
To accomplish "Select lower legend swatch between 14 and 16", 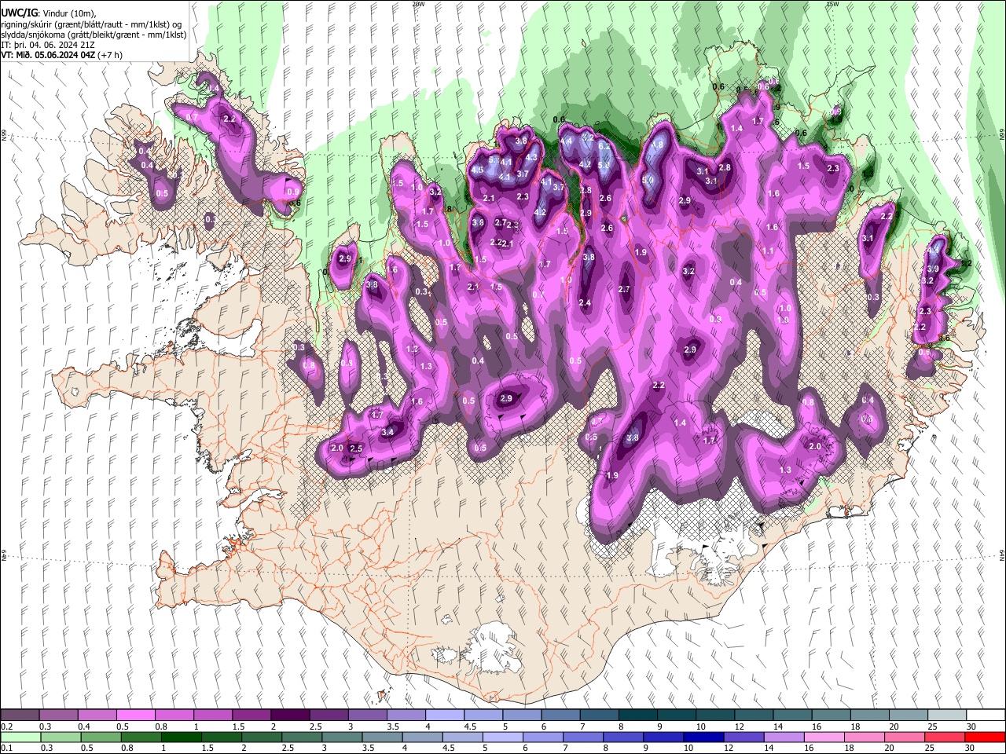I will pyautogui.click(x=784, y=737).
